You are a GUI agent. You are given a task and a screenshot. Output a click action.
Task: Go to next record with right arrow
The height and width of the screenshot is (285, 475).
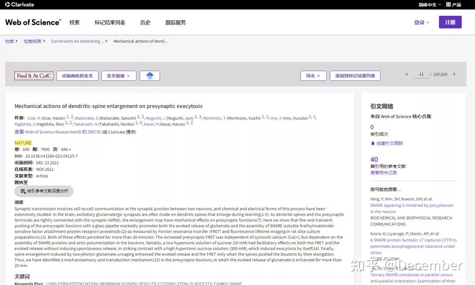coord(454,74)
